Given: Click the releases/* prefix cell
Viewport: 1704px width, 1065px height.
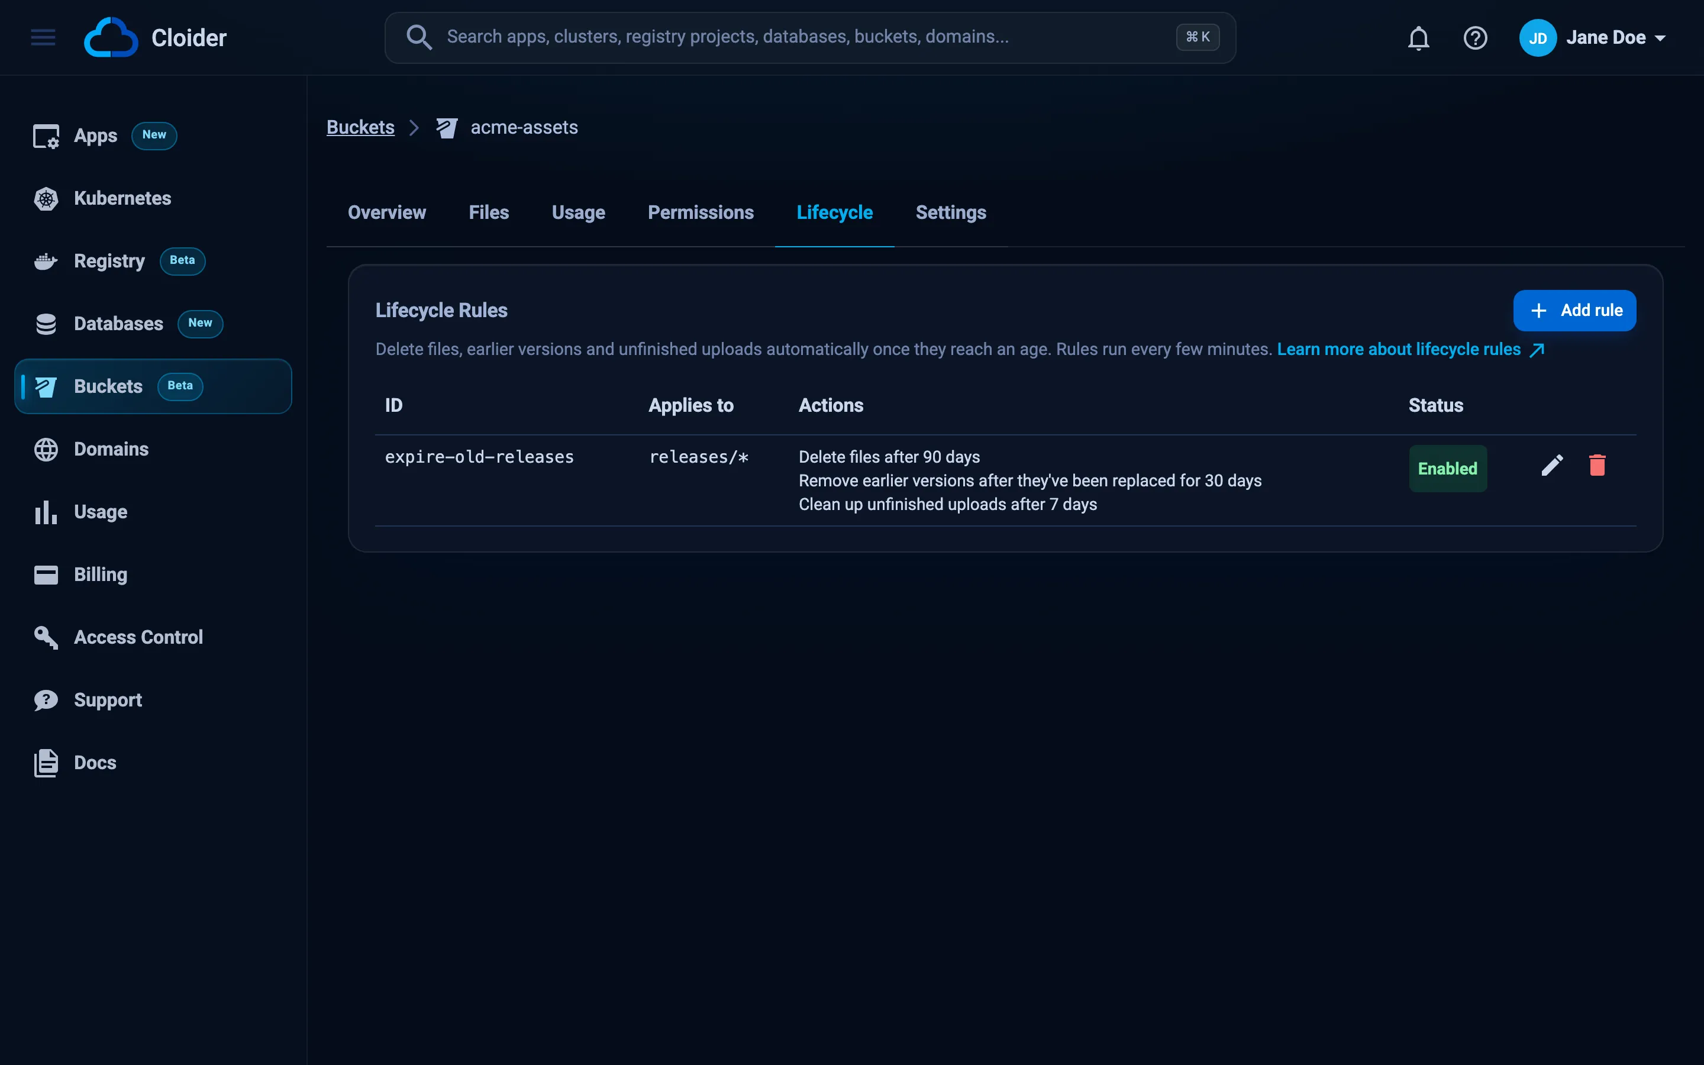Looking at the screenshot, I should 699,457.
